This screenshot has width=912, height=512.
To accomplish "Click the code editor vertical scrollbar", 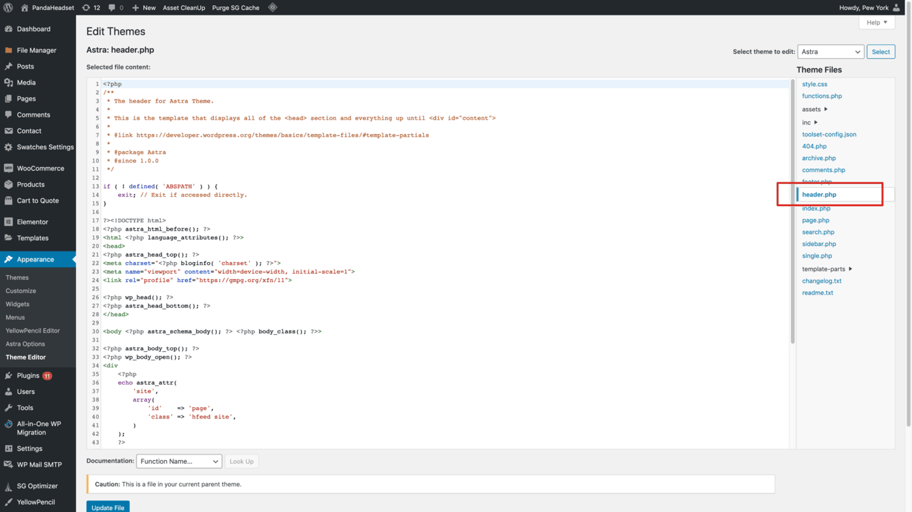I will (x=792, y=211).
